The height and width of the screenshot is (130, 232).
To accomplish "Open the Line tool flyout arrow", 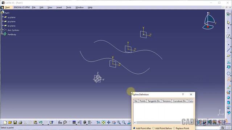I will [231, 52].
